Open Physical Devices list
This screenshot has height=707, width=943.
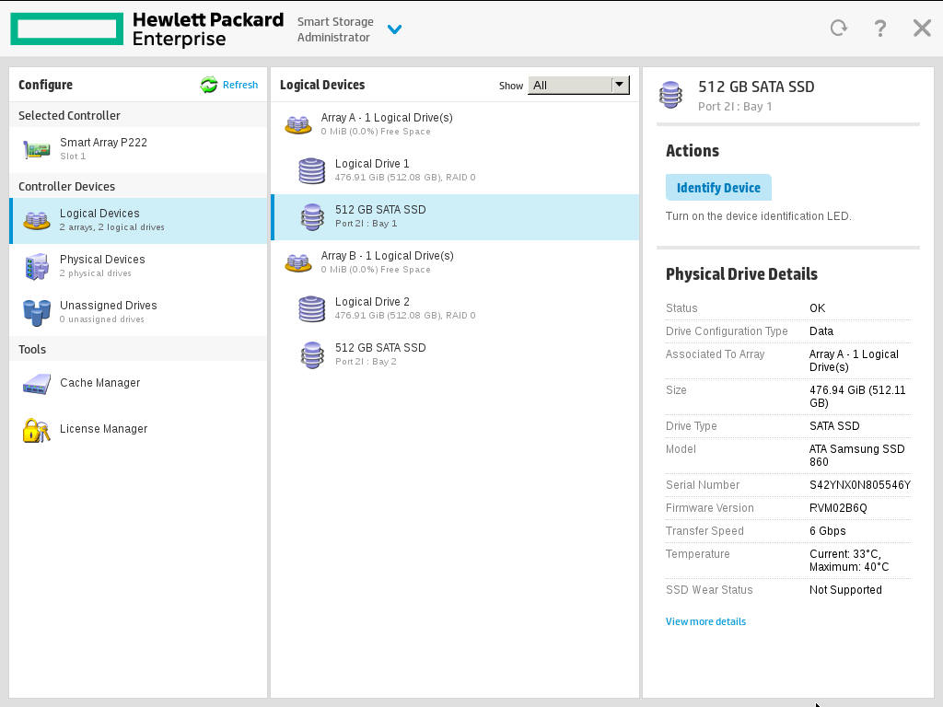click(138, 266)
